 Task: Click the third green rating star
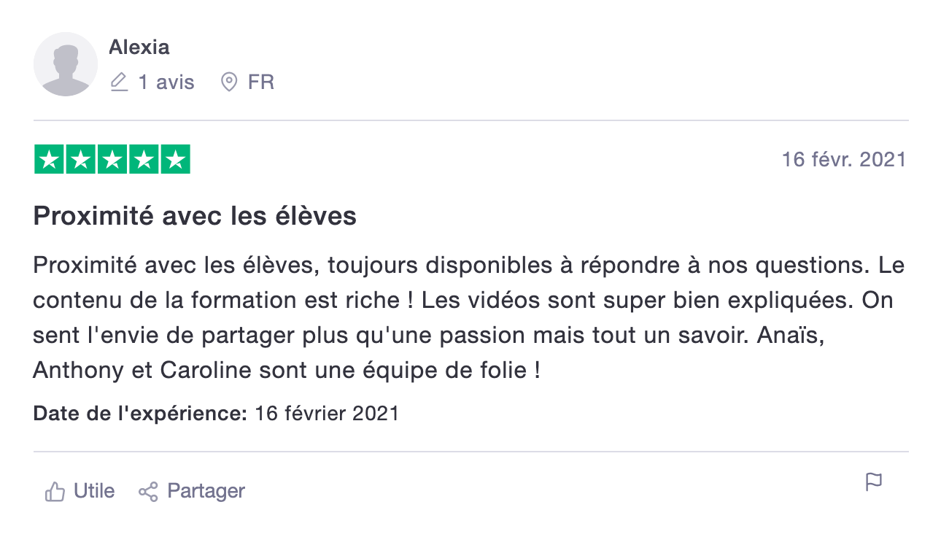click(x=112, y=160)
